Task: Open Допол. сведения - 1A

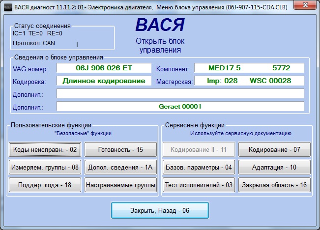Action: (x=120, y=167)
